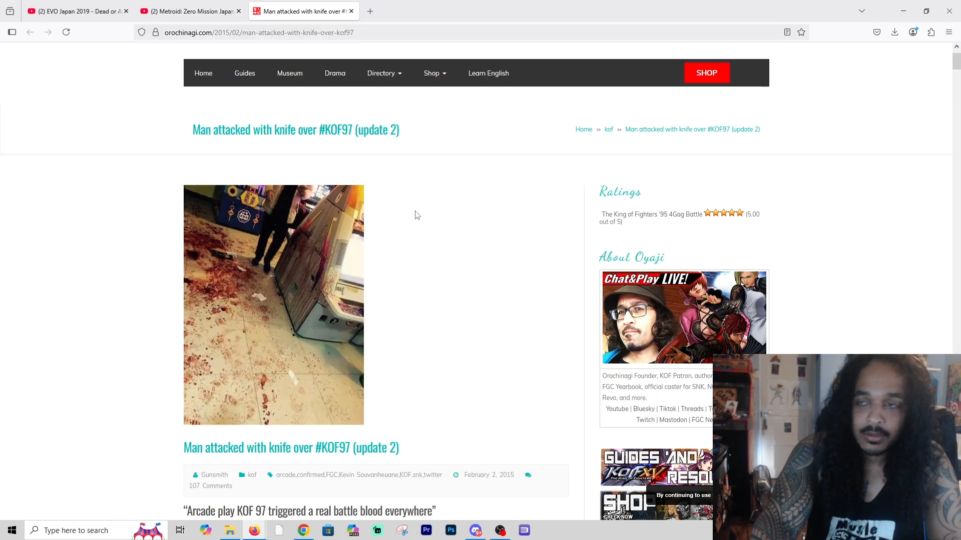Click the red SHOP button

pos(707,73)
